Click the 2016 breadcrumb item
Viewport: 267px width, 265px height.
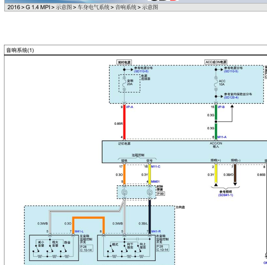click(x=14, y=7)
